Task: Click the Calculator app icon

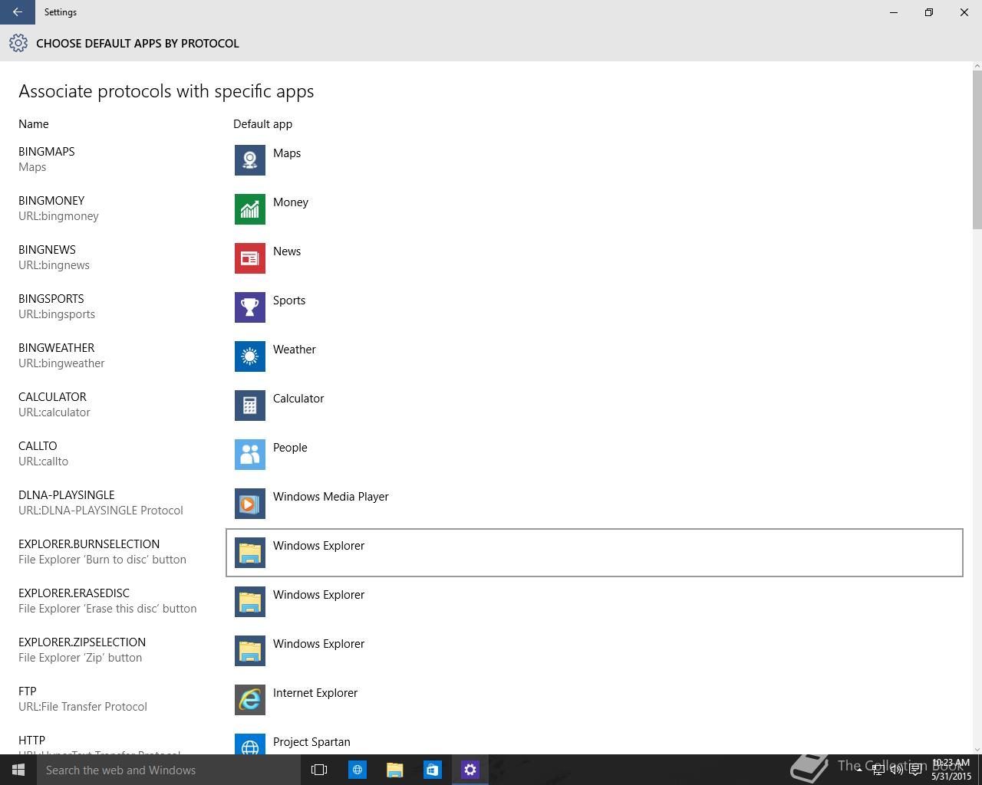Action: (250, 406)
